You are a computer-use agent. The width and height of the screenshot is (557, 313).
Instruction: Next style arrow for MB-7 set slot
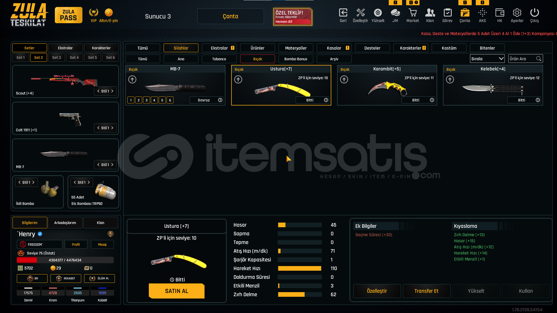tap(112, 165)
